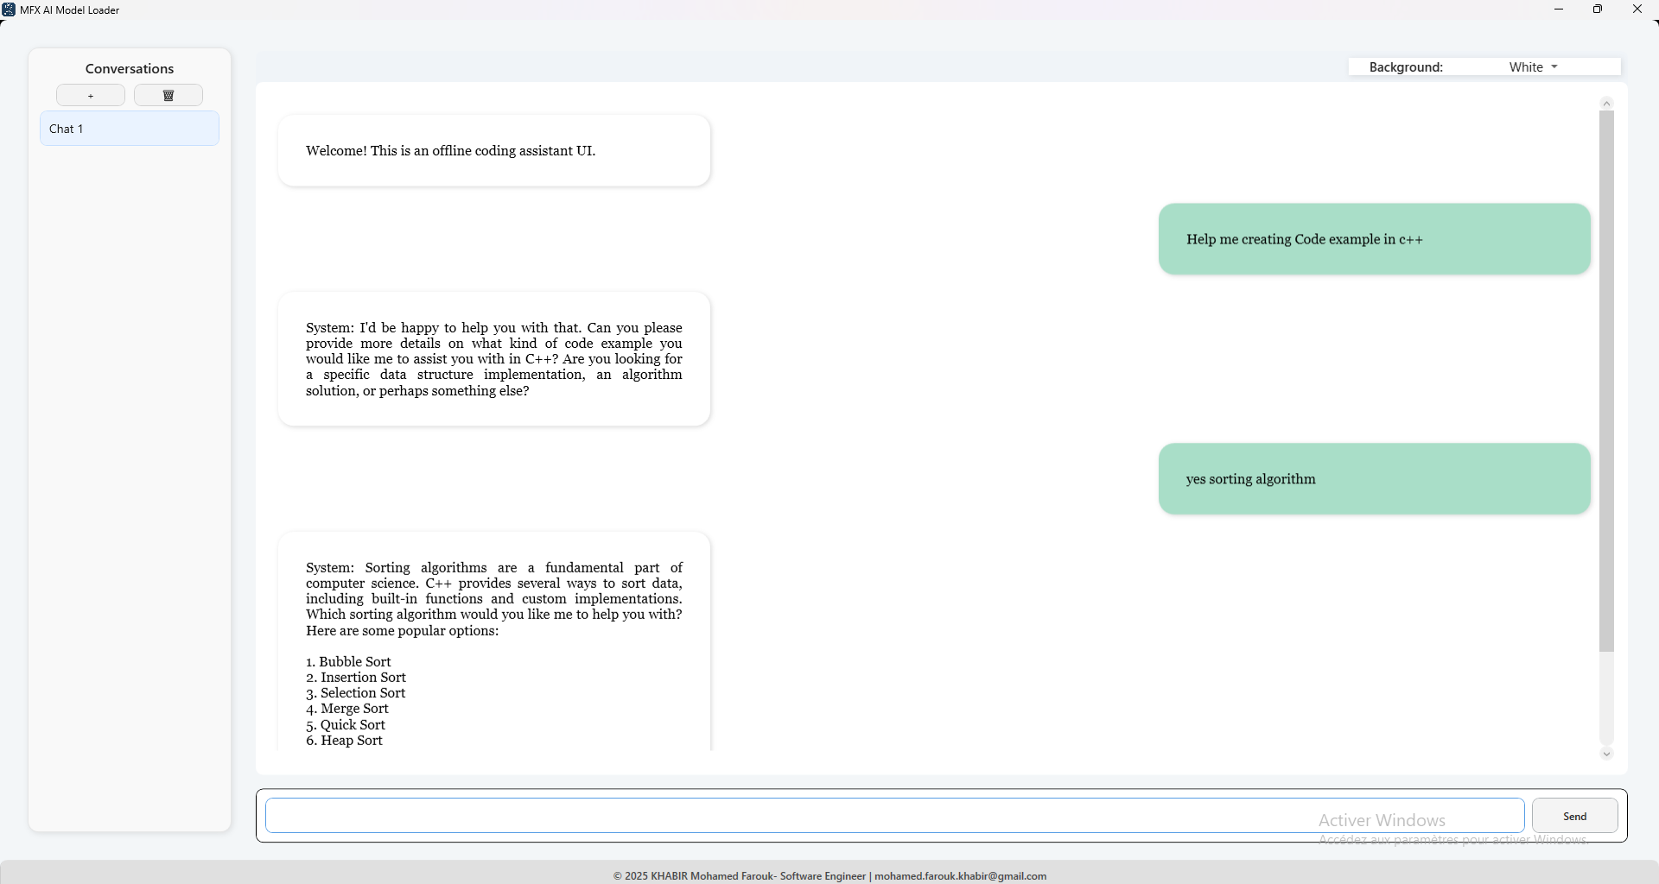Click the 'I'd be happy to help' reply
1659x884 pixels.
tap(494, 359)
